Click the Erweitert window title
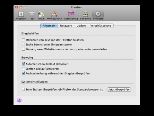154x116 pixels. tap(77, 7)
